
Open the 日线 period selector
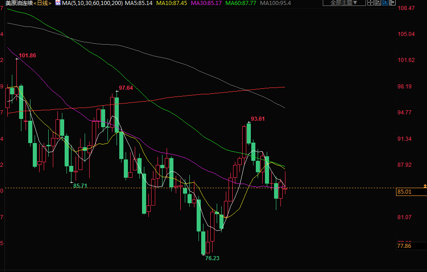click(43, 3)
